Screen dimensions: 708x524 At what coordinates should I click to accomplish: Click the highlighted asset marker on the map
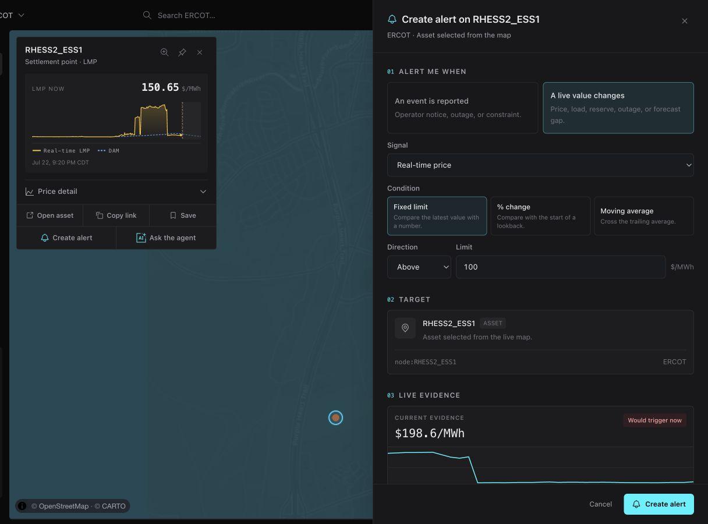click(335, 417)
